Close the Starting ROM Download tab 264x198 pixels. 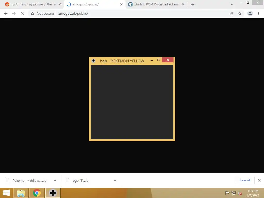click(183, 4)
